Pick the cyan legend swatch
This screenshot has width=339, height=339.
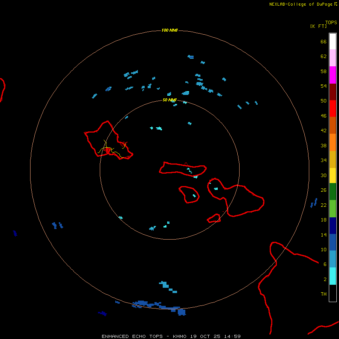coord(333,276)
